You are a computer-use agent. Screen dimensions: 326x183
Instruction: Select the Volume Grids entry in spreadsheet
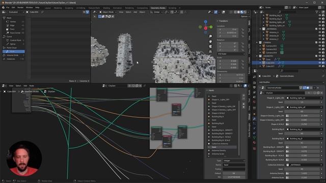(x=12, y=55)
